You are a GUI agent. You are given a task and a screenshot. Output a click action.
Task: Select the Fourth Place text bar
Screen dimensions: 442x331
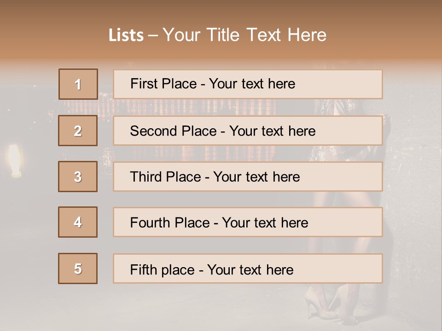(248, 222)
